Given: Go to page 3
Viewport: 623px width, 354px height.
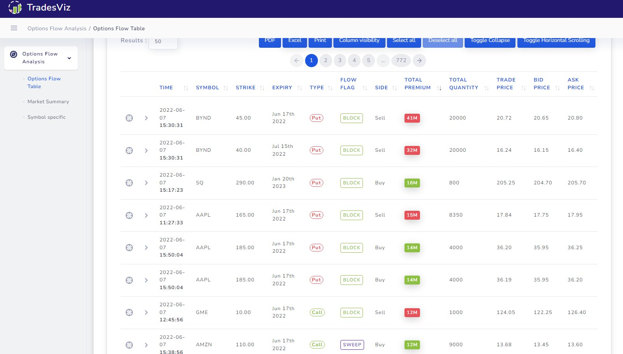Looking at the screenshot, I should [340, 61].
